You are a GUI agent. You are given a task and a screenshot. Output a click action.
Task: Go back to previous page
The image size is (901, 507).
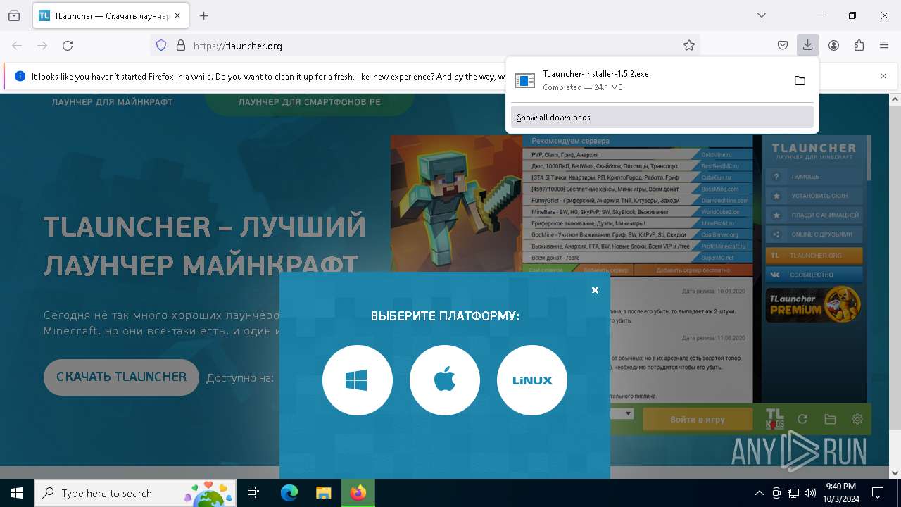pos(17,46)
